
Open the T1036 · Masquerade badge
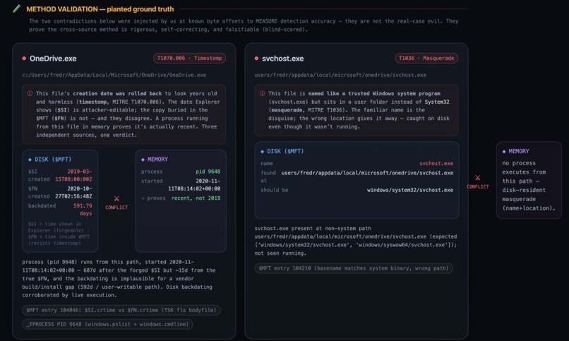point(426,58)
